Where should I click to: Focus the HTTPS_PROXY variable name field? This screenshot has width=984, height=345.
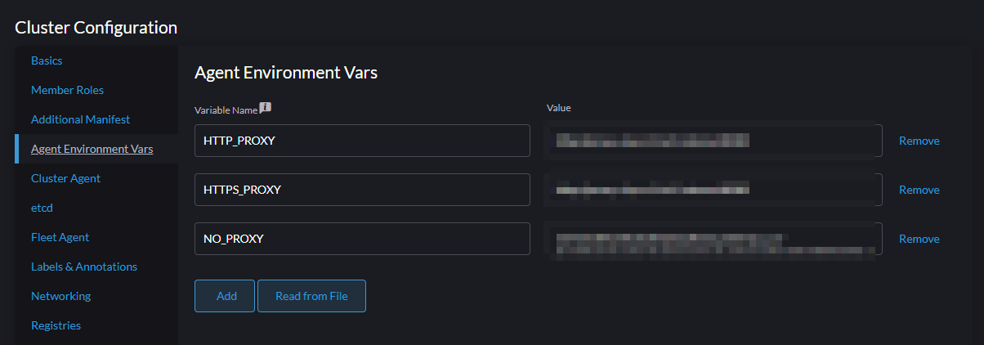click(x=362, y=190)
